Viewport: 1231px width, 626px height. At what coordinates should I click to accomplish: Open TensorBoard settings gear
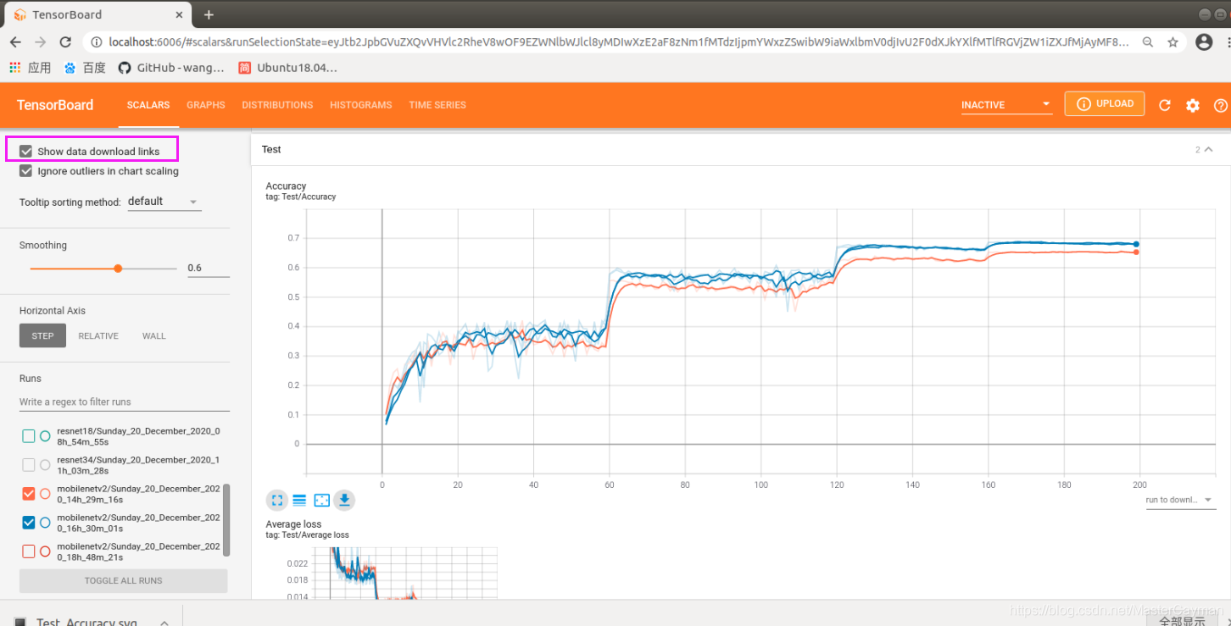click(x=1193, y=105)
